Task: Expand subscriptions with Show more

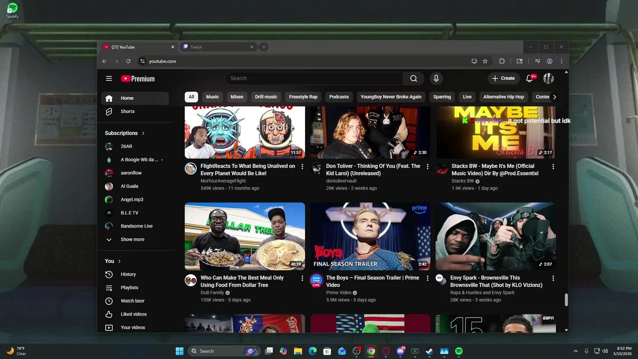Action: (135, 239)
